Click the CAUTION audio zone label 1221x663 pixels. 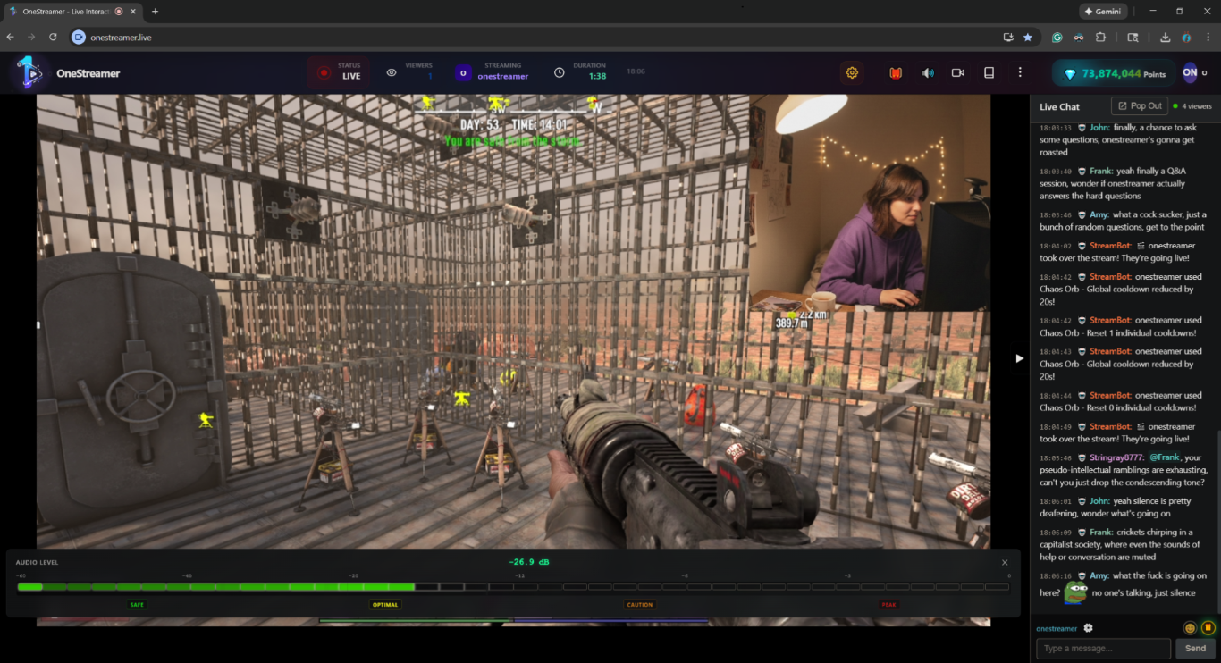[x=640, y=605]
